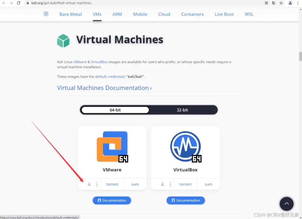Click the scroll-to-top circle button
302x219 pixels.
(286, 204)
